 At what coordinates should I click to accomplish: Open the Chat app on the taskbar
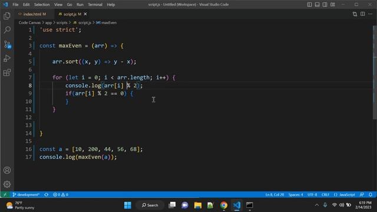pyautogui.click(x=185, y=205)
